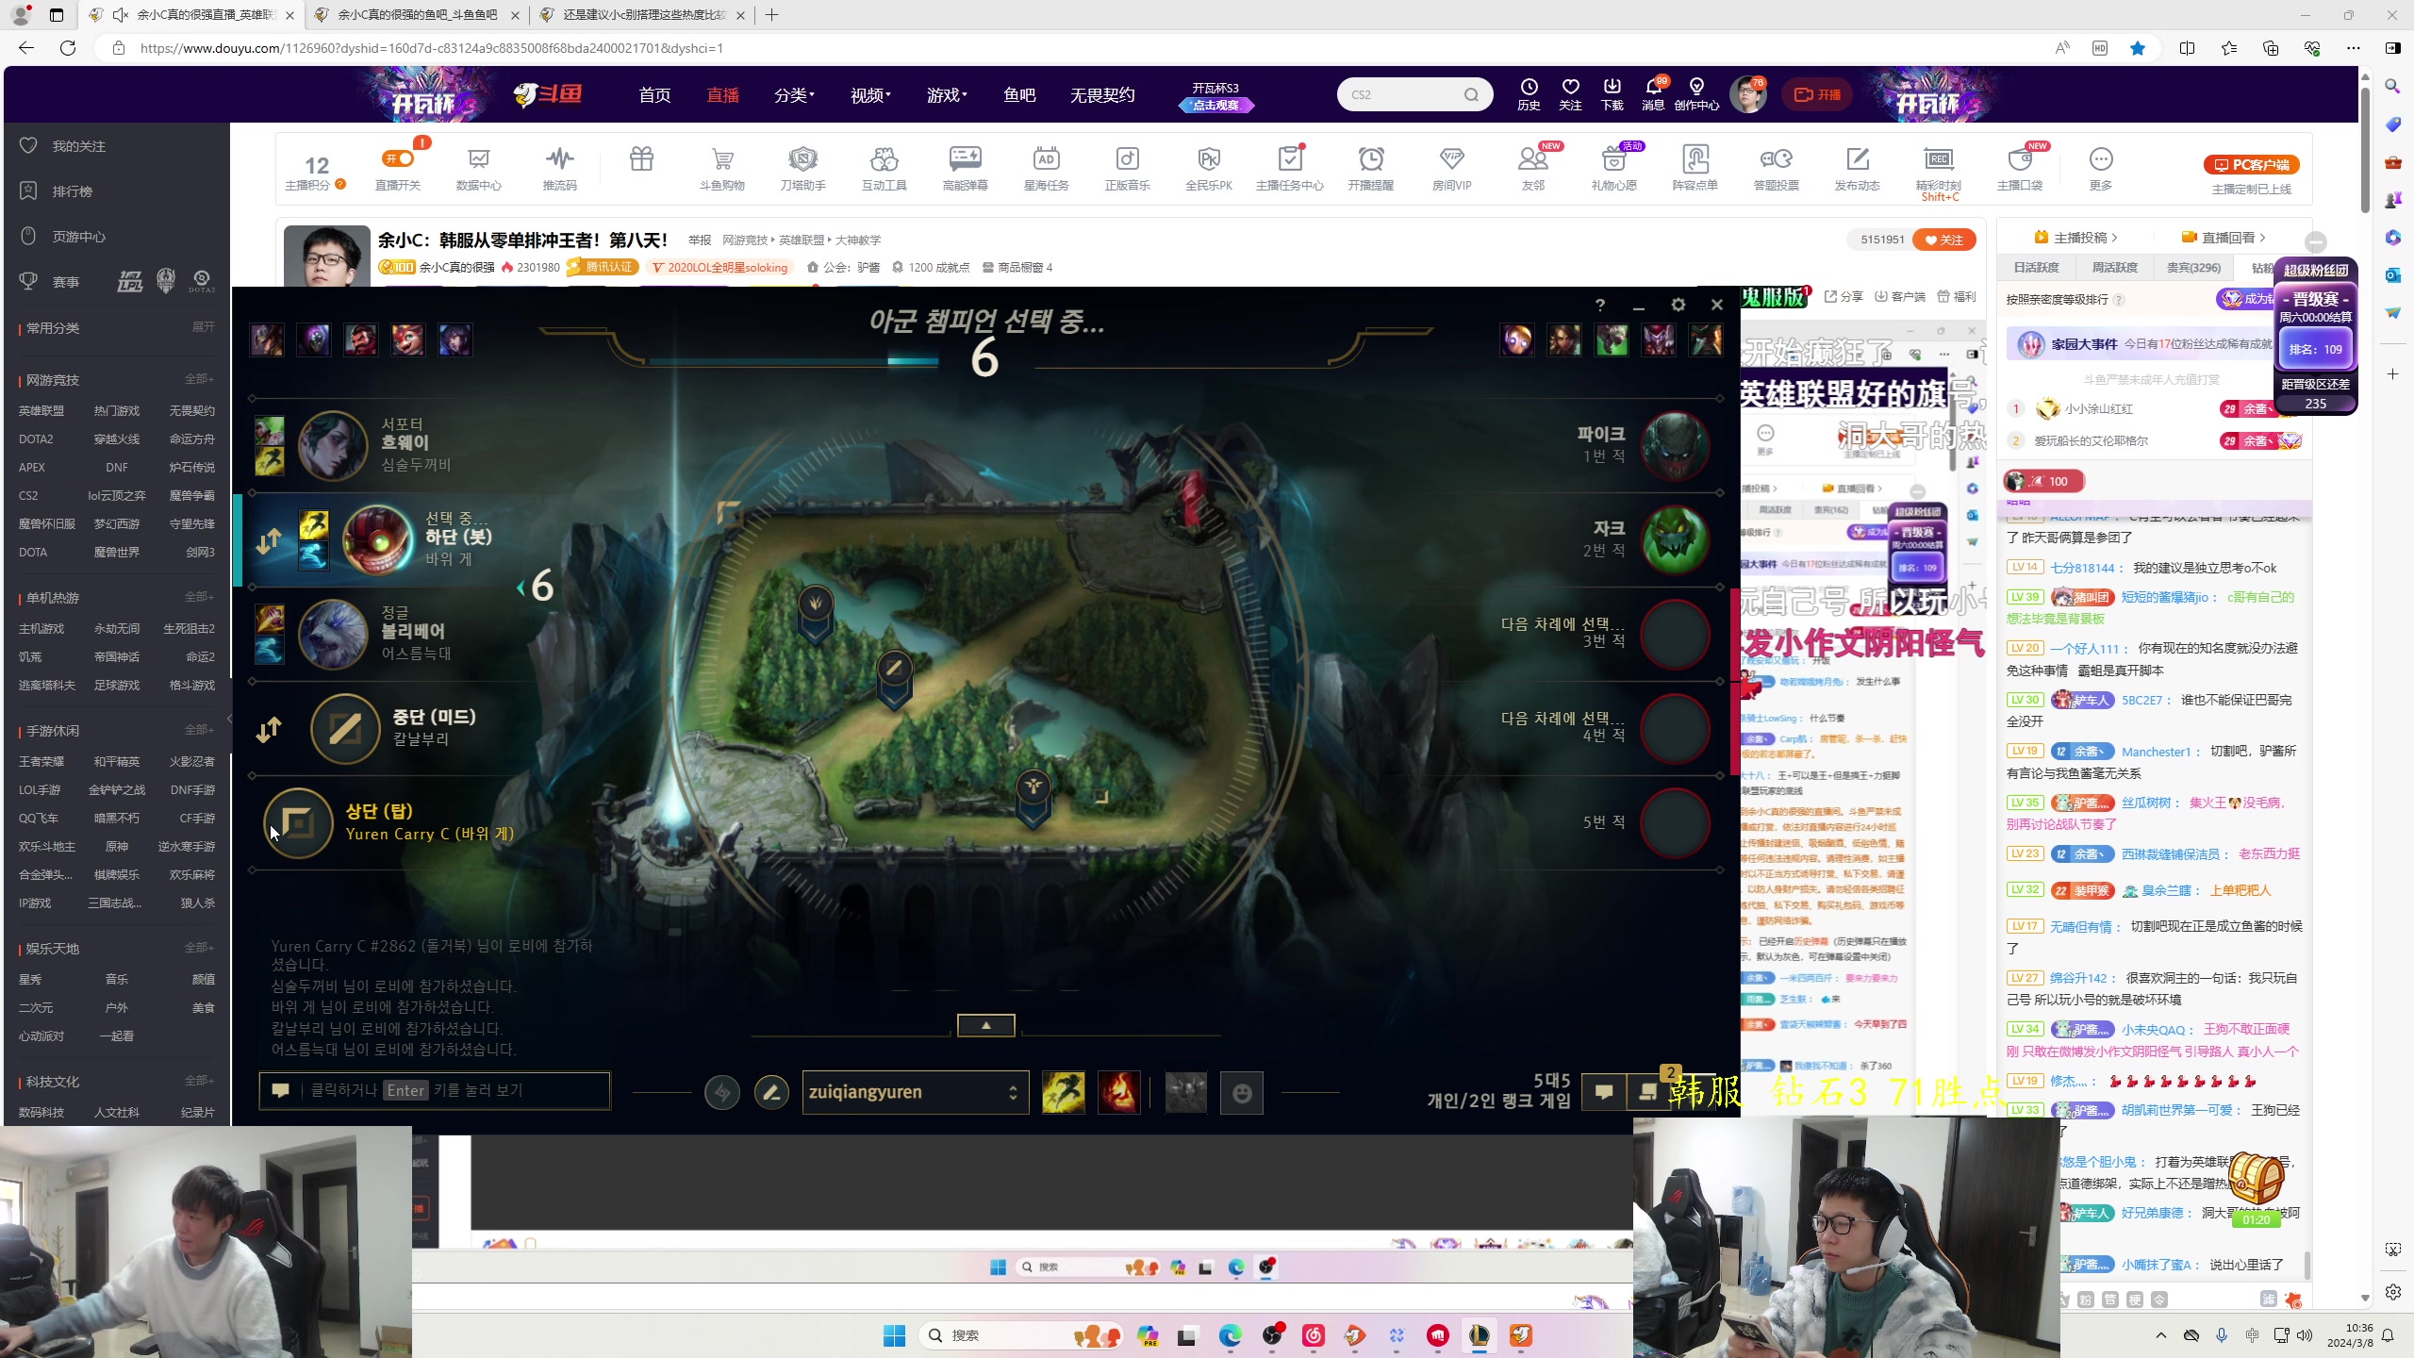Mute the first browser tab audio
The image size is (2414, 1358).
(x=120, y=15)
